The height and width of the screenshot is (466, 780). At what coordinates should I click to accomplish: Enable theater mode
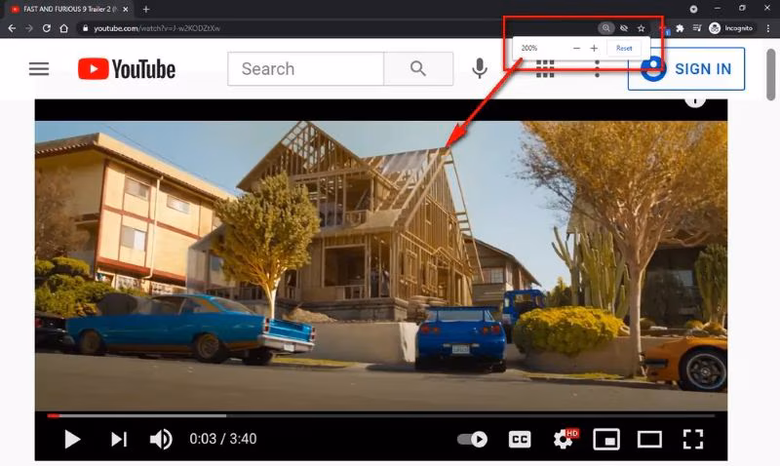[x=649, y=439]
